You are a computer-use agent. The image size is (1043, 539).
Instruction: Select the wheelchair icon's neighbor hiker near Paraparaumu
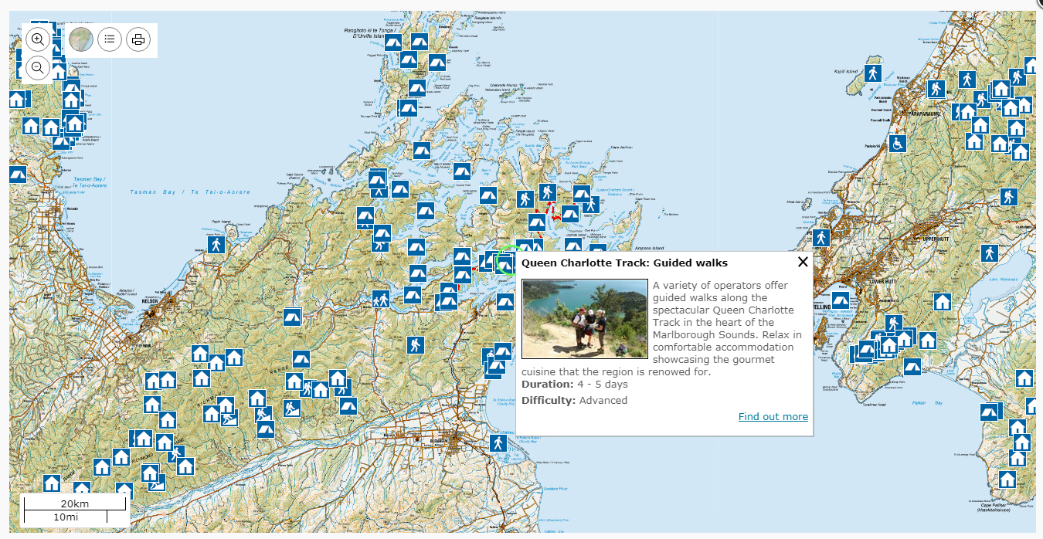[x=936, y=89]
